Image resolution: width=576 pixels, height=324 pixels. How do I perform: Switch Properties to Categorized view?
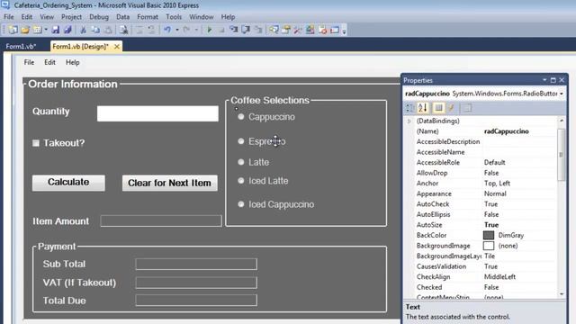(x=409, y=108)
